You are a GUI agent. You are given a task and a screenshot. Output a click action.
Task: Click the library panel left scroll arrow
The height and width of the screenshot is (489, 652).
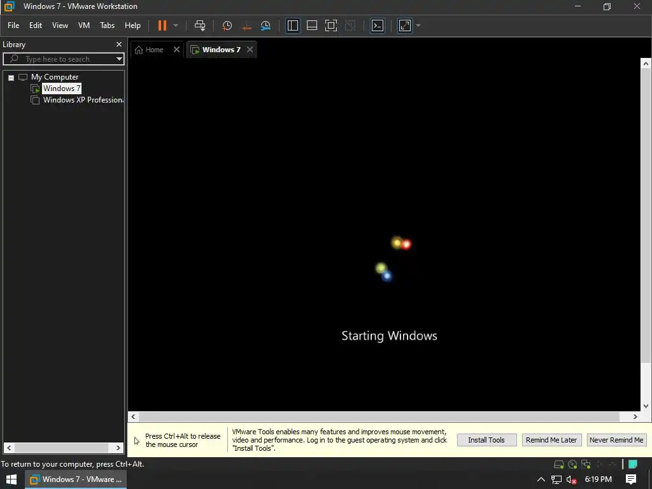[x=9, y=448]
